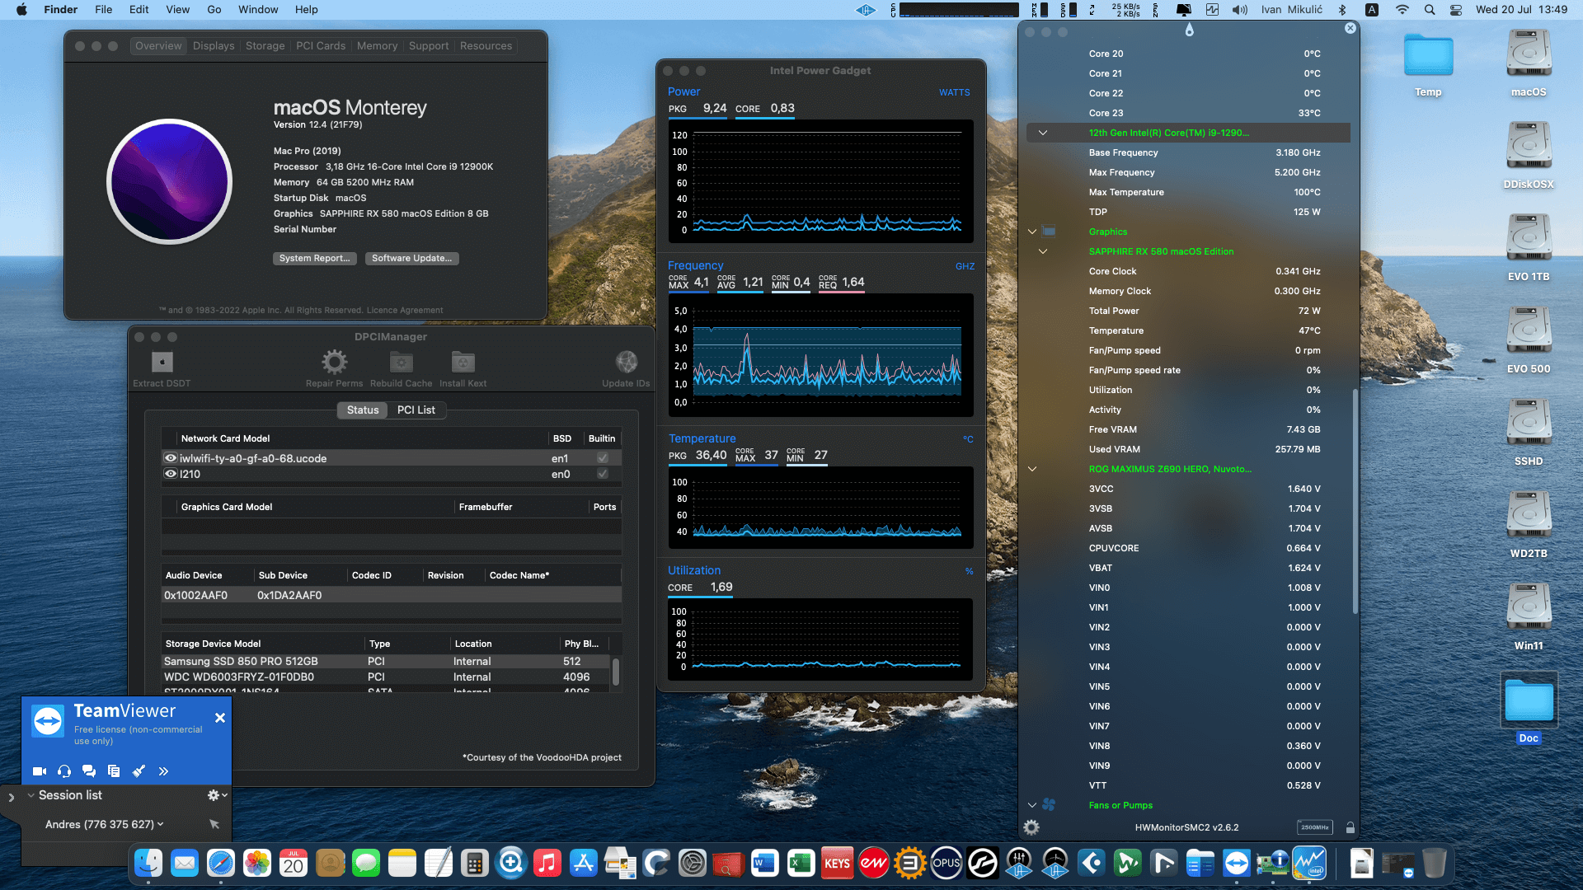The width and height of the screenshot is (1583, 890).
Task: Click Extract DSDT icon in DPCIManager
Action: pos(162,362)
